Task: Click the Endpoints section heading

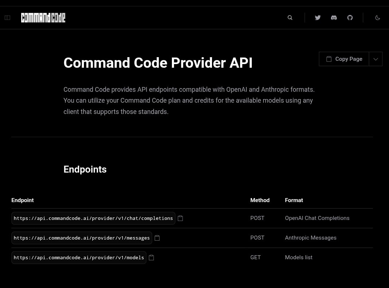Action: coord(85,169)
